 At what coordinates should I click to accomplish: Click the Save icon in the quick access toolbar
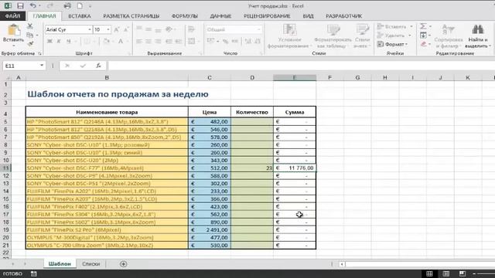pos(20,5)
